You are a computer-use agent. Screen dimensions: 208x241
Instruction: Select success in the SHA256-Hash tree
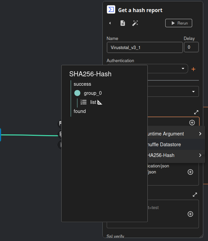coord(82,84)
